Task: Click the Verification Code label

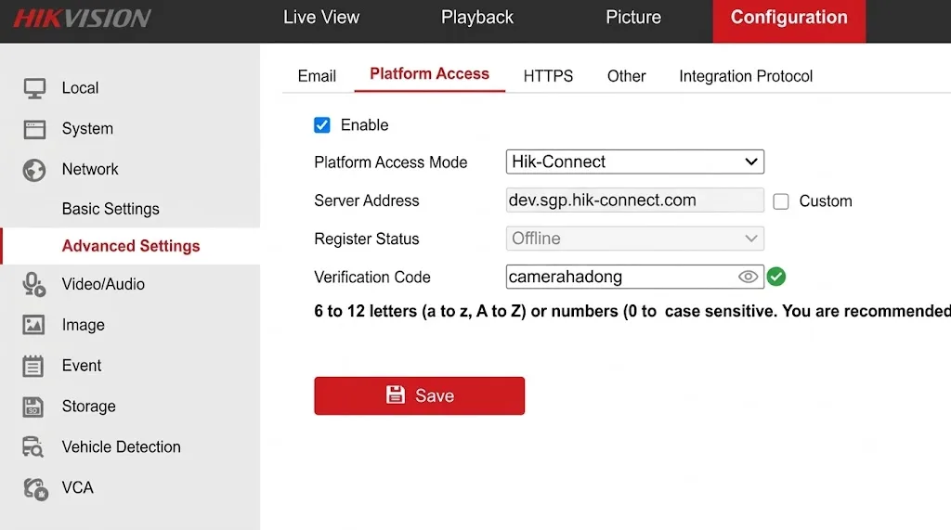Action: point(372,278)
